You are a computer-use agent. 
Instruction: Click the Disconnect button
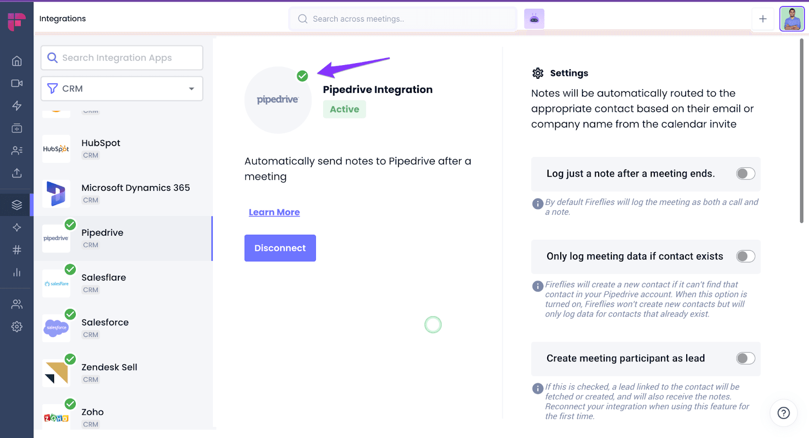pyautogui.click(x=280, y=248)
